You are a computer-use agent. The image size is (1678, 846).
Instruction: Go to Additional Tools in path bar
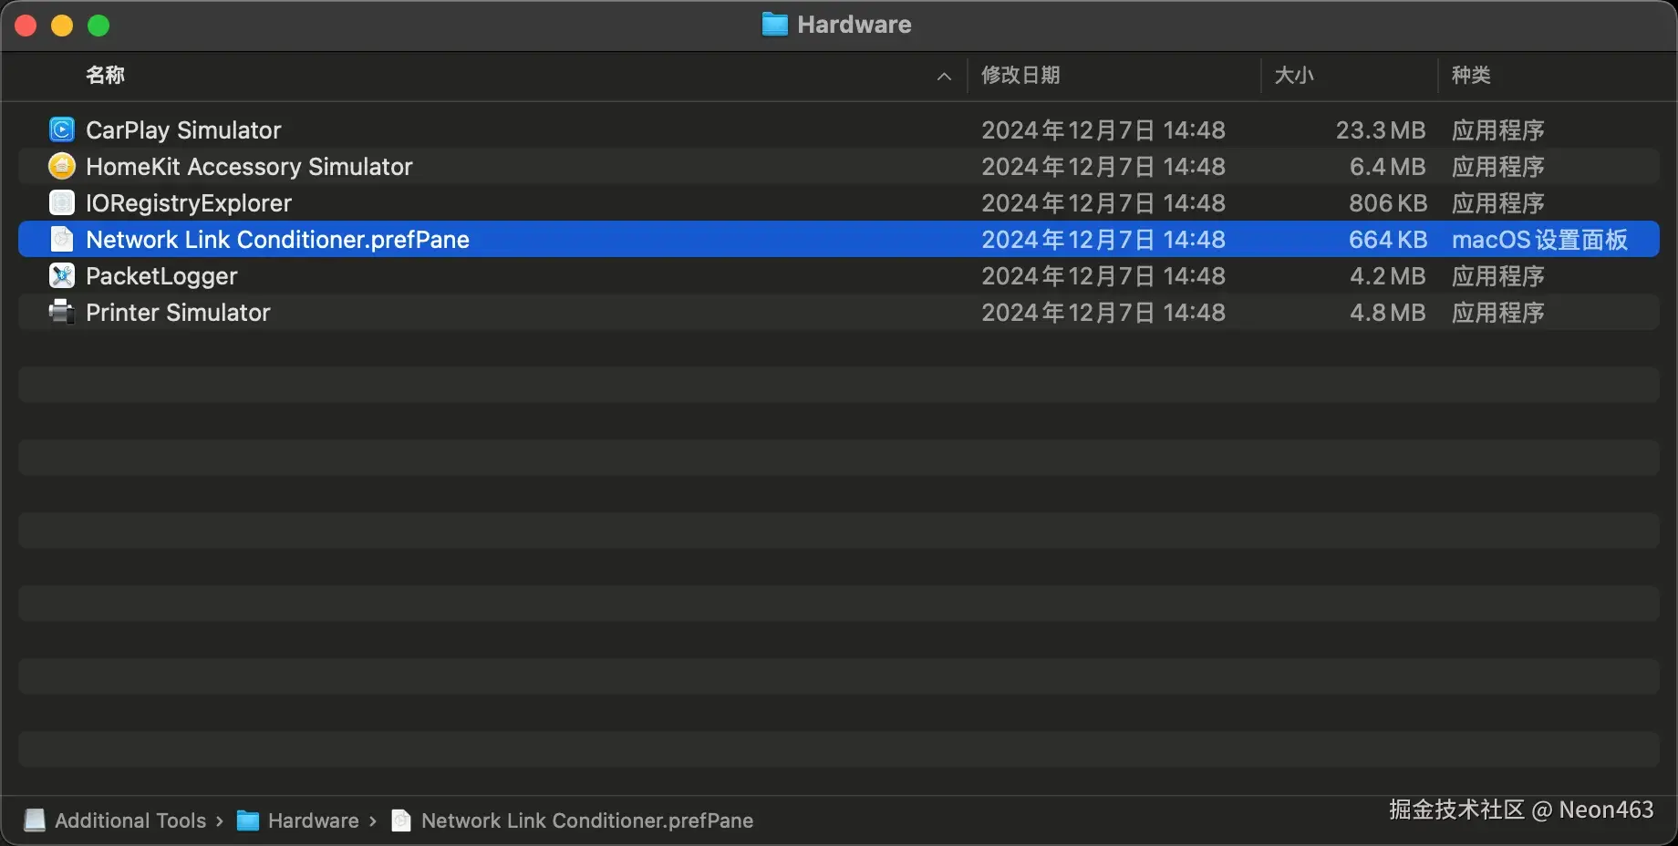click(x=130, y=820)
